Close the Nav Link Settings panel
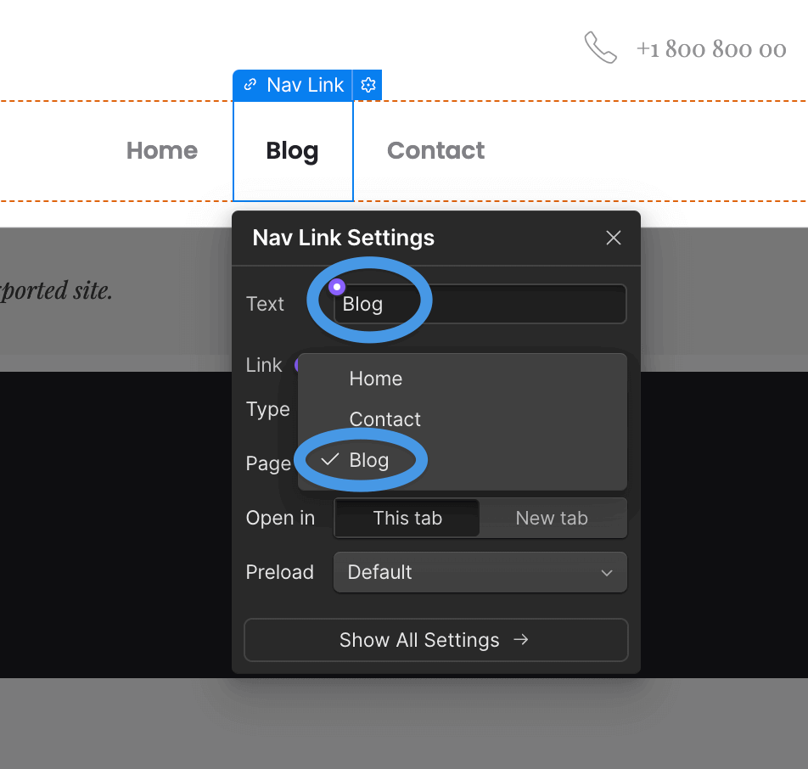The height and width of the screenshot is (769, 808). (613, 239)
